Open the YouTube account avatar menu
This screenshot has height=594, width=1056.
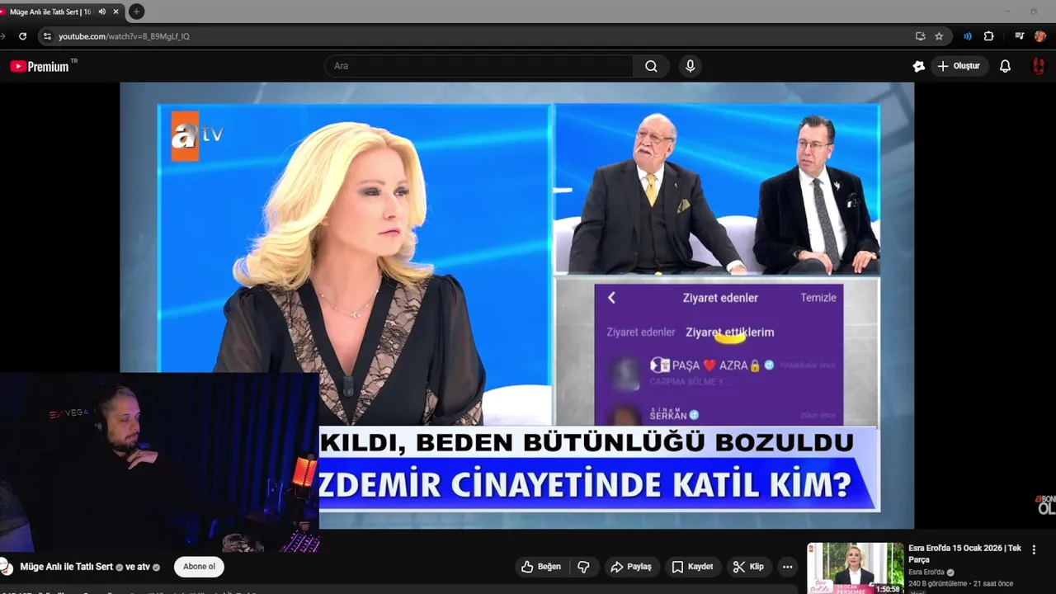[1039, 66]
